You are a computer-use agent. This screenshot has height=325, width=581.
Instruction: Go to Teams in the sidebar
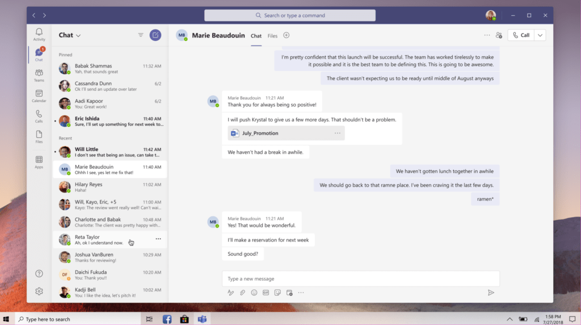click(39, 75)
